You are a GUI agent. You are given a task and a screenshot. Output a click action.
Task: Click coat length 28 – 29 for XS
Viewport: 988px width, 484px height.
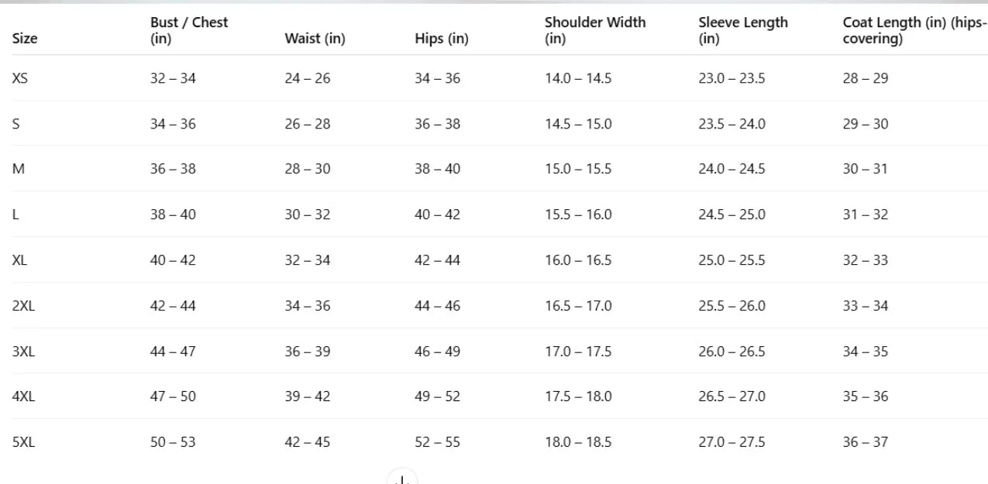point(865,78)
